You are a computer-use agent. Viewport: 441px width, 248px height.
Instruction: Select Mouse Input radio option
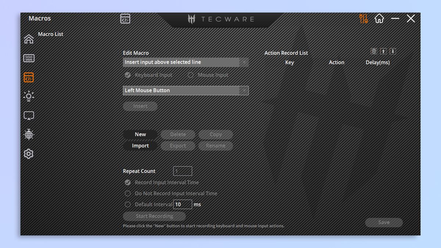(x=190, y=75)
